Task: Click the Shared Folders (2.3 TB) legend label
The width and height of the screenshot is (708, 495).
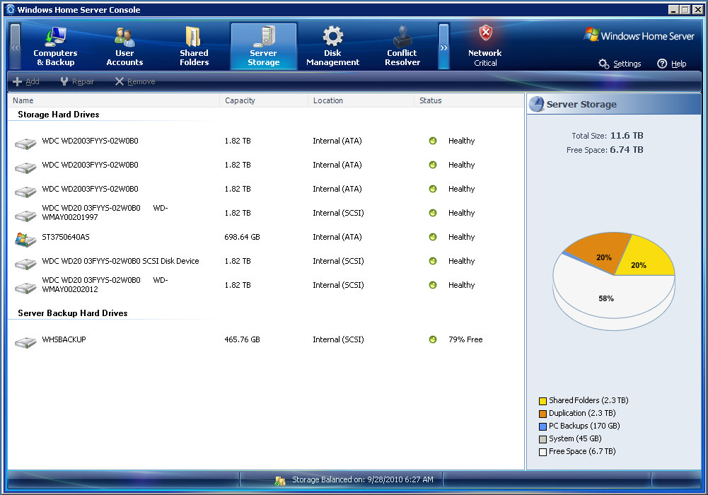Action: [x=588, y=400]
